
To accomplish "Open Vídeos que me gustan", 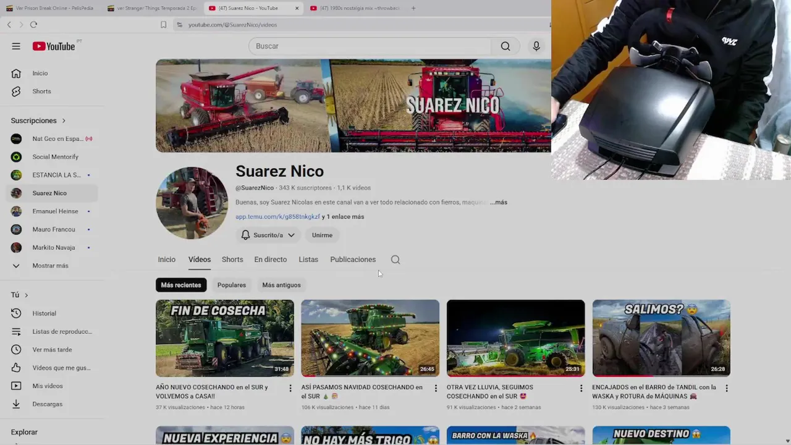I will (x=52, y=368).
